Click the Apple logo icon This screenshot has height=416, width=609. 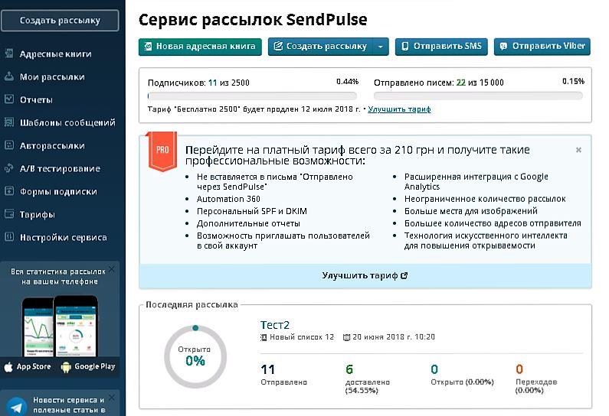(8, 367)
